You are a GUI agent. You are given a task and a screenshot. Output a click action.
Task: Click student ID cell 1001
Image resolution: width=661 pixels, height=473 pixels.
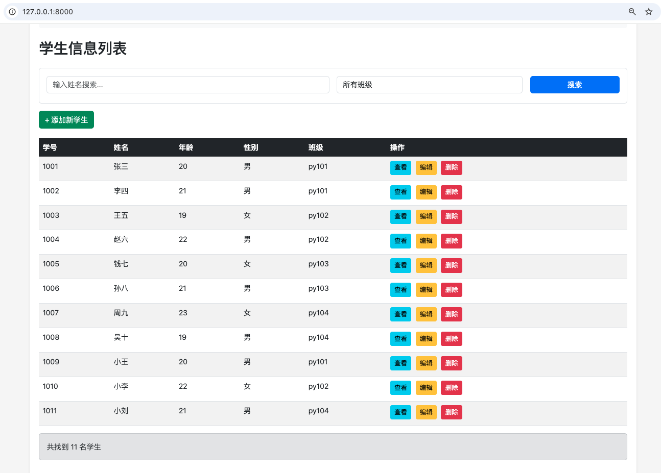(x=50, y=166)
